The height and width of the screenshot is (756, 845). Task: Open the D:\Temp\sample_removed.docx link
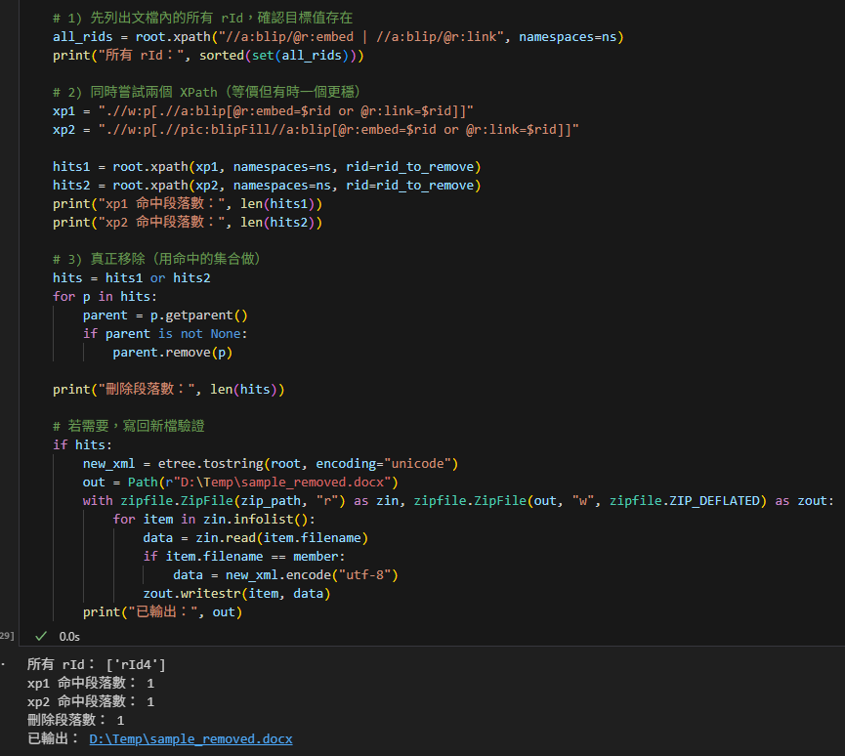190,738
